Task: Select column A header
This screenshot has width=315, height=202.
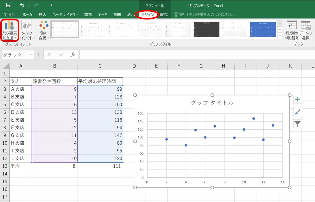Action: [21, 66]
